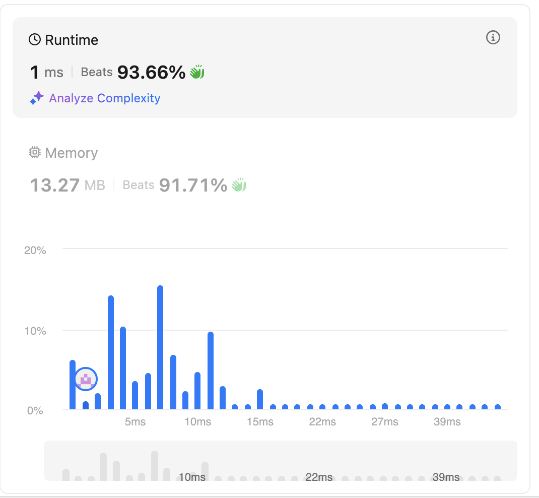Click the bar above the 15ms label
The image size is (539, 498).
click(x=260, y=399)
